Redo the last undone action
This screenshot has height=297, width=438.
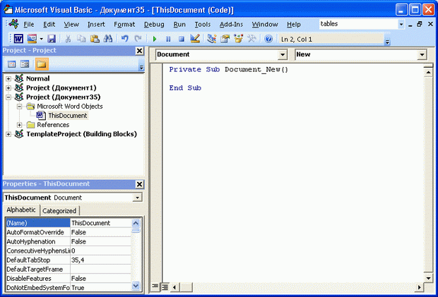click(x=138, y=39)
